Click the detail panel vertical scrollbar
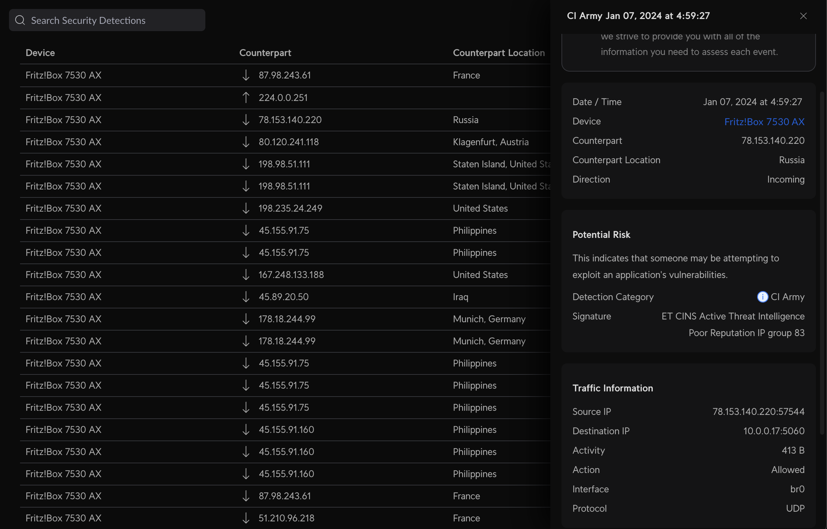This screenshot has height=529, width=827. [x=822, y=263]
